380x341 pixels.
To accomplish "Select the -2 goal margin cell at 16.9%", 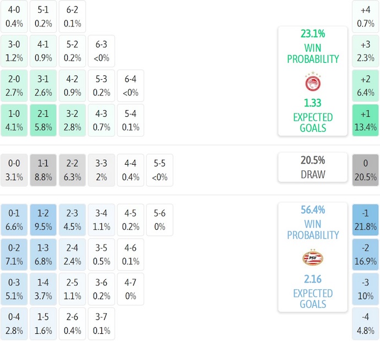I will (x=366, y=254).
